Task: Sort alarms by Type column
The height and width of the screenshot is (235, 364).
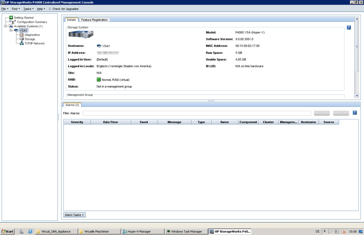Action: pyautogui.click(x=201, y=122)
